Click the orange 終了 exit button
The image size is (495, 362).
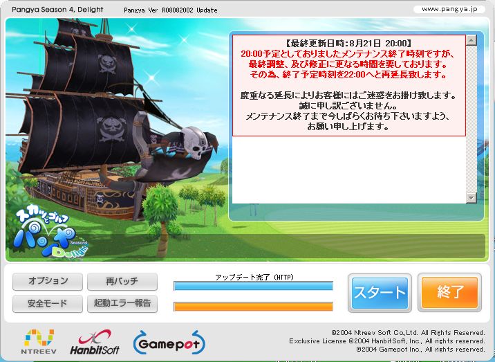[x=449, y=293]
